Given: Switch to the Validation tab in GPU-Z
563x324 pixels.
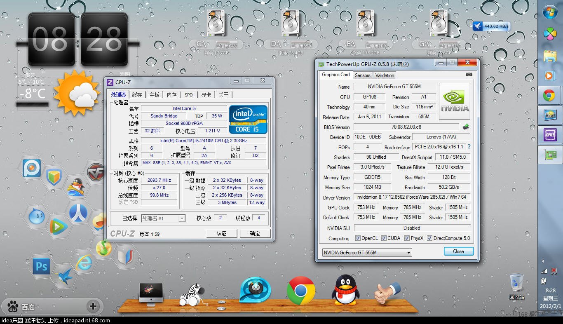Looking at the screenshot, I should pyautogui.click(x=385, y=75).
